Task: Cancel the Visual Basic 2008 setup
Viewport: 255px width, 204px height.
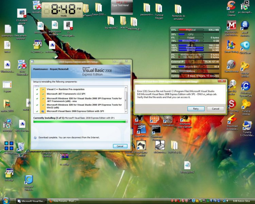Action: (x=120, y=146)
